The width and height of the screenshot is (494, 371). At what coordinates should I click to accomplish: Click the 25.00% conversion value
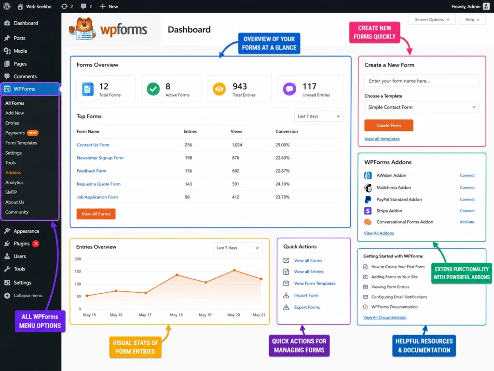tap(282, 145)
